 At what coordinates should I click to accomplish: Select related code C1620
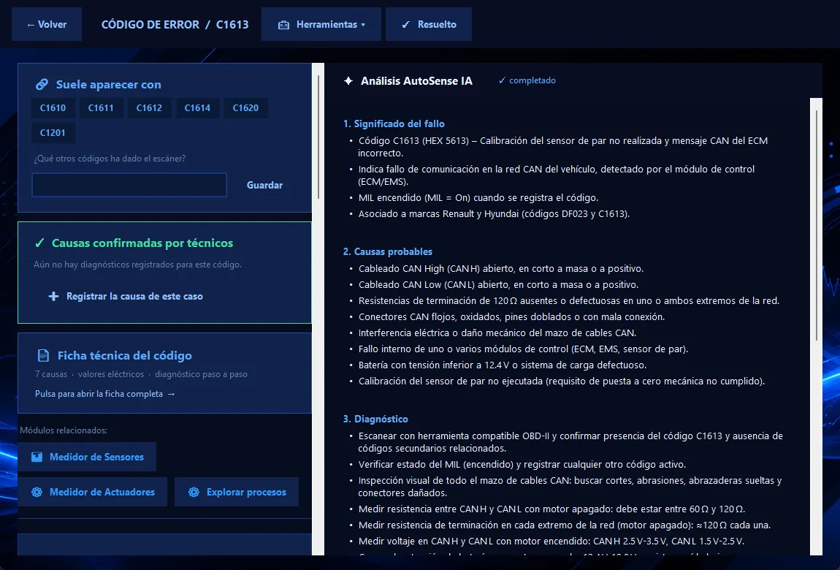246,107
